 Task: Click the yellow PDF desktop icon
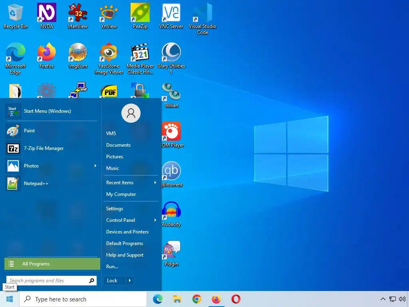(109, 92)
